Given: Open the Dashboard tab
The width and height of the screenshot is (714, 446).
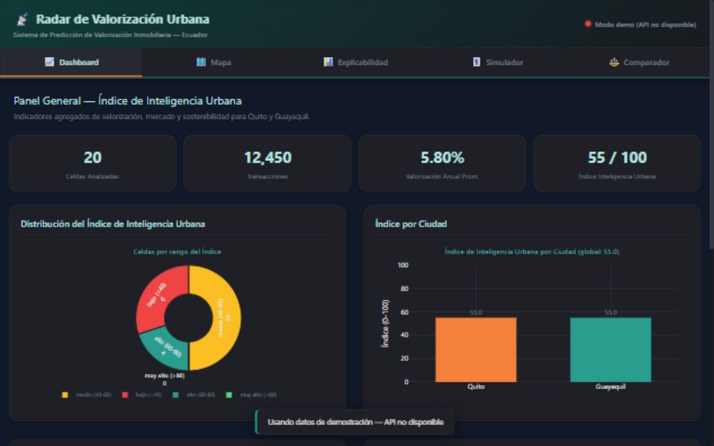Looking at the screenshot, I should (x=72, y=62).
